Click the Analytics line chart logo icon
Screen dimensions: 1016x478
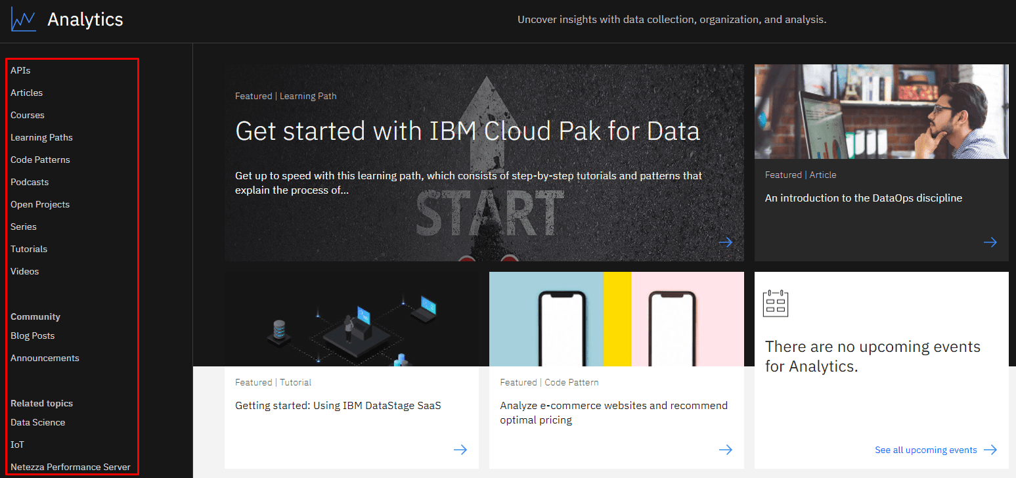tap(23, 20)
